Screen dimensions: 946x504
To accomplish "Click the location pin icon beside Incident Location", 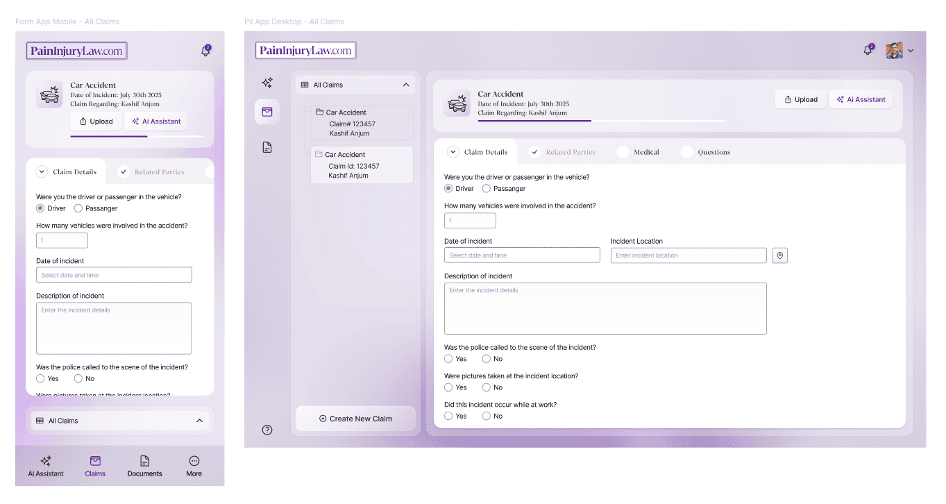I will [x=780, y=255].
